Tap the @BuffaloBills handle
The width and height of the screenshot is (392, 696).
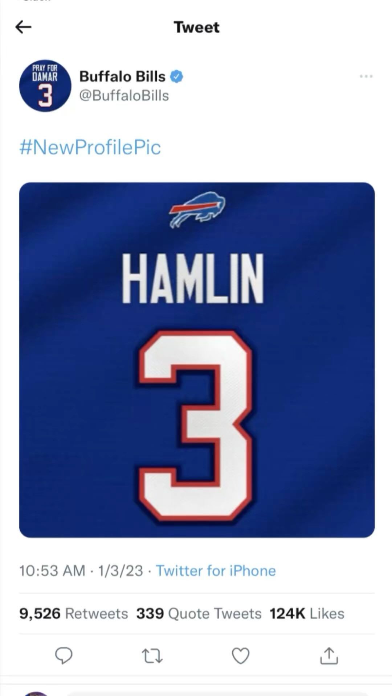[124, 96]
